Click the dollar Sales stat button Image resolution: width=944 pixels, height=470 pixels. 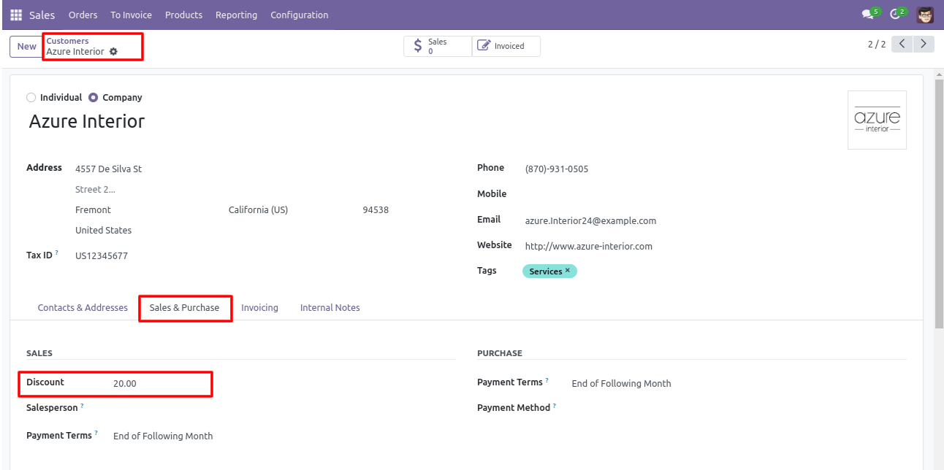438,46
